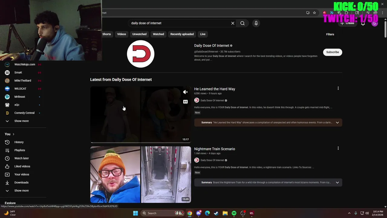This screenshot has height=218, width=387.
Task: Click the Daily Dose Of Internet channel logo
Action: [x=141, y=54]
